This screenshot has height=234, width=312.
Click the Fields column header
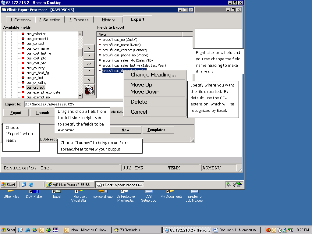(140, 34)
